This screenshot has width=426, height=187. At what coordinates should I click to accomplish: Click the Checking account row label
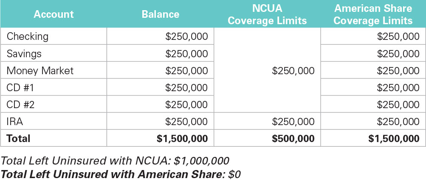pyautogui.click(x=28, y=36)
